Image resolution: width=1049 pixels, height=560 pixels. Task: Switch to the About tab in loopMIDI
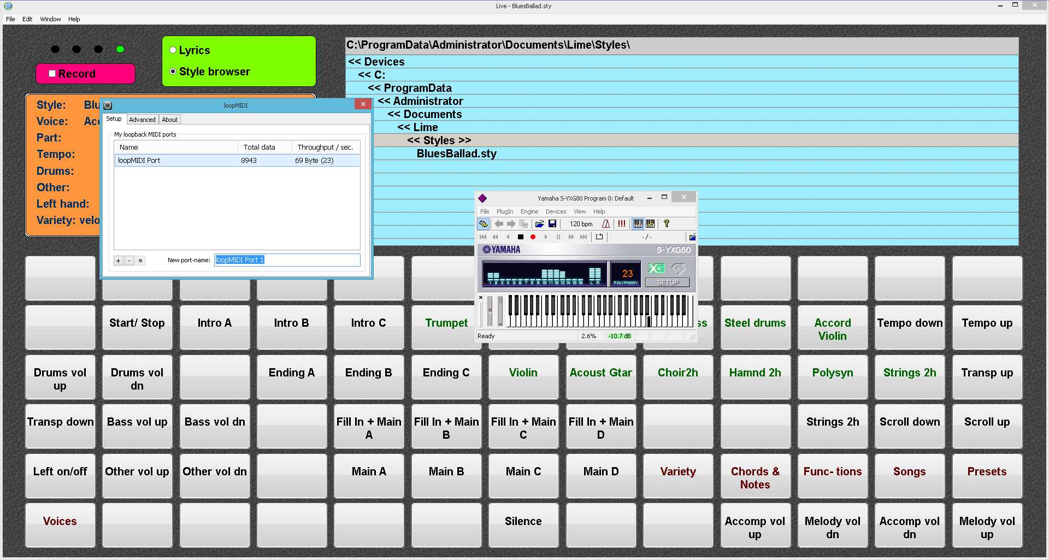[x=169, y=120]
